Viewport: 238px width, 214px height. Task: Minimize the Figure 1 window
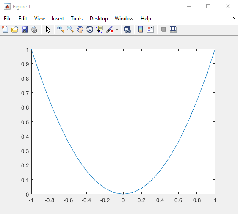point(189,6)
